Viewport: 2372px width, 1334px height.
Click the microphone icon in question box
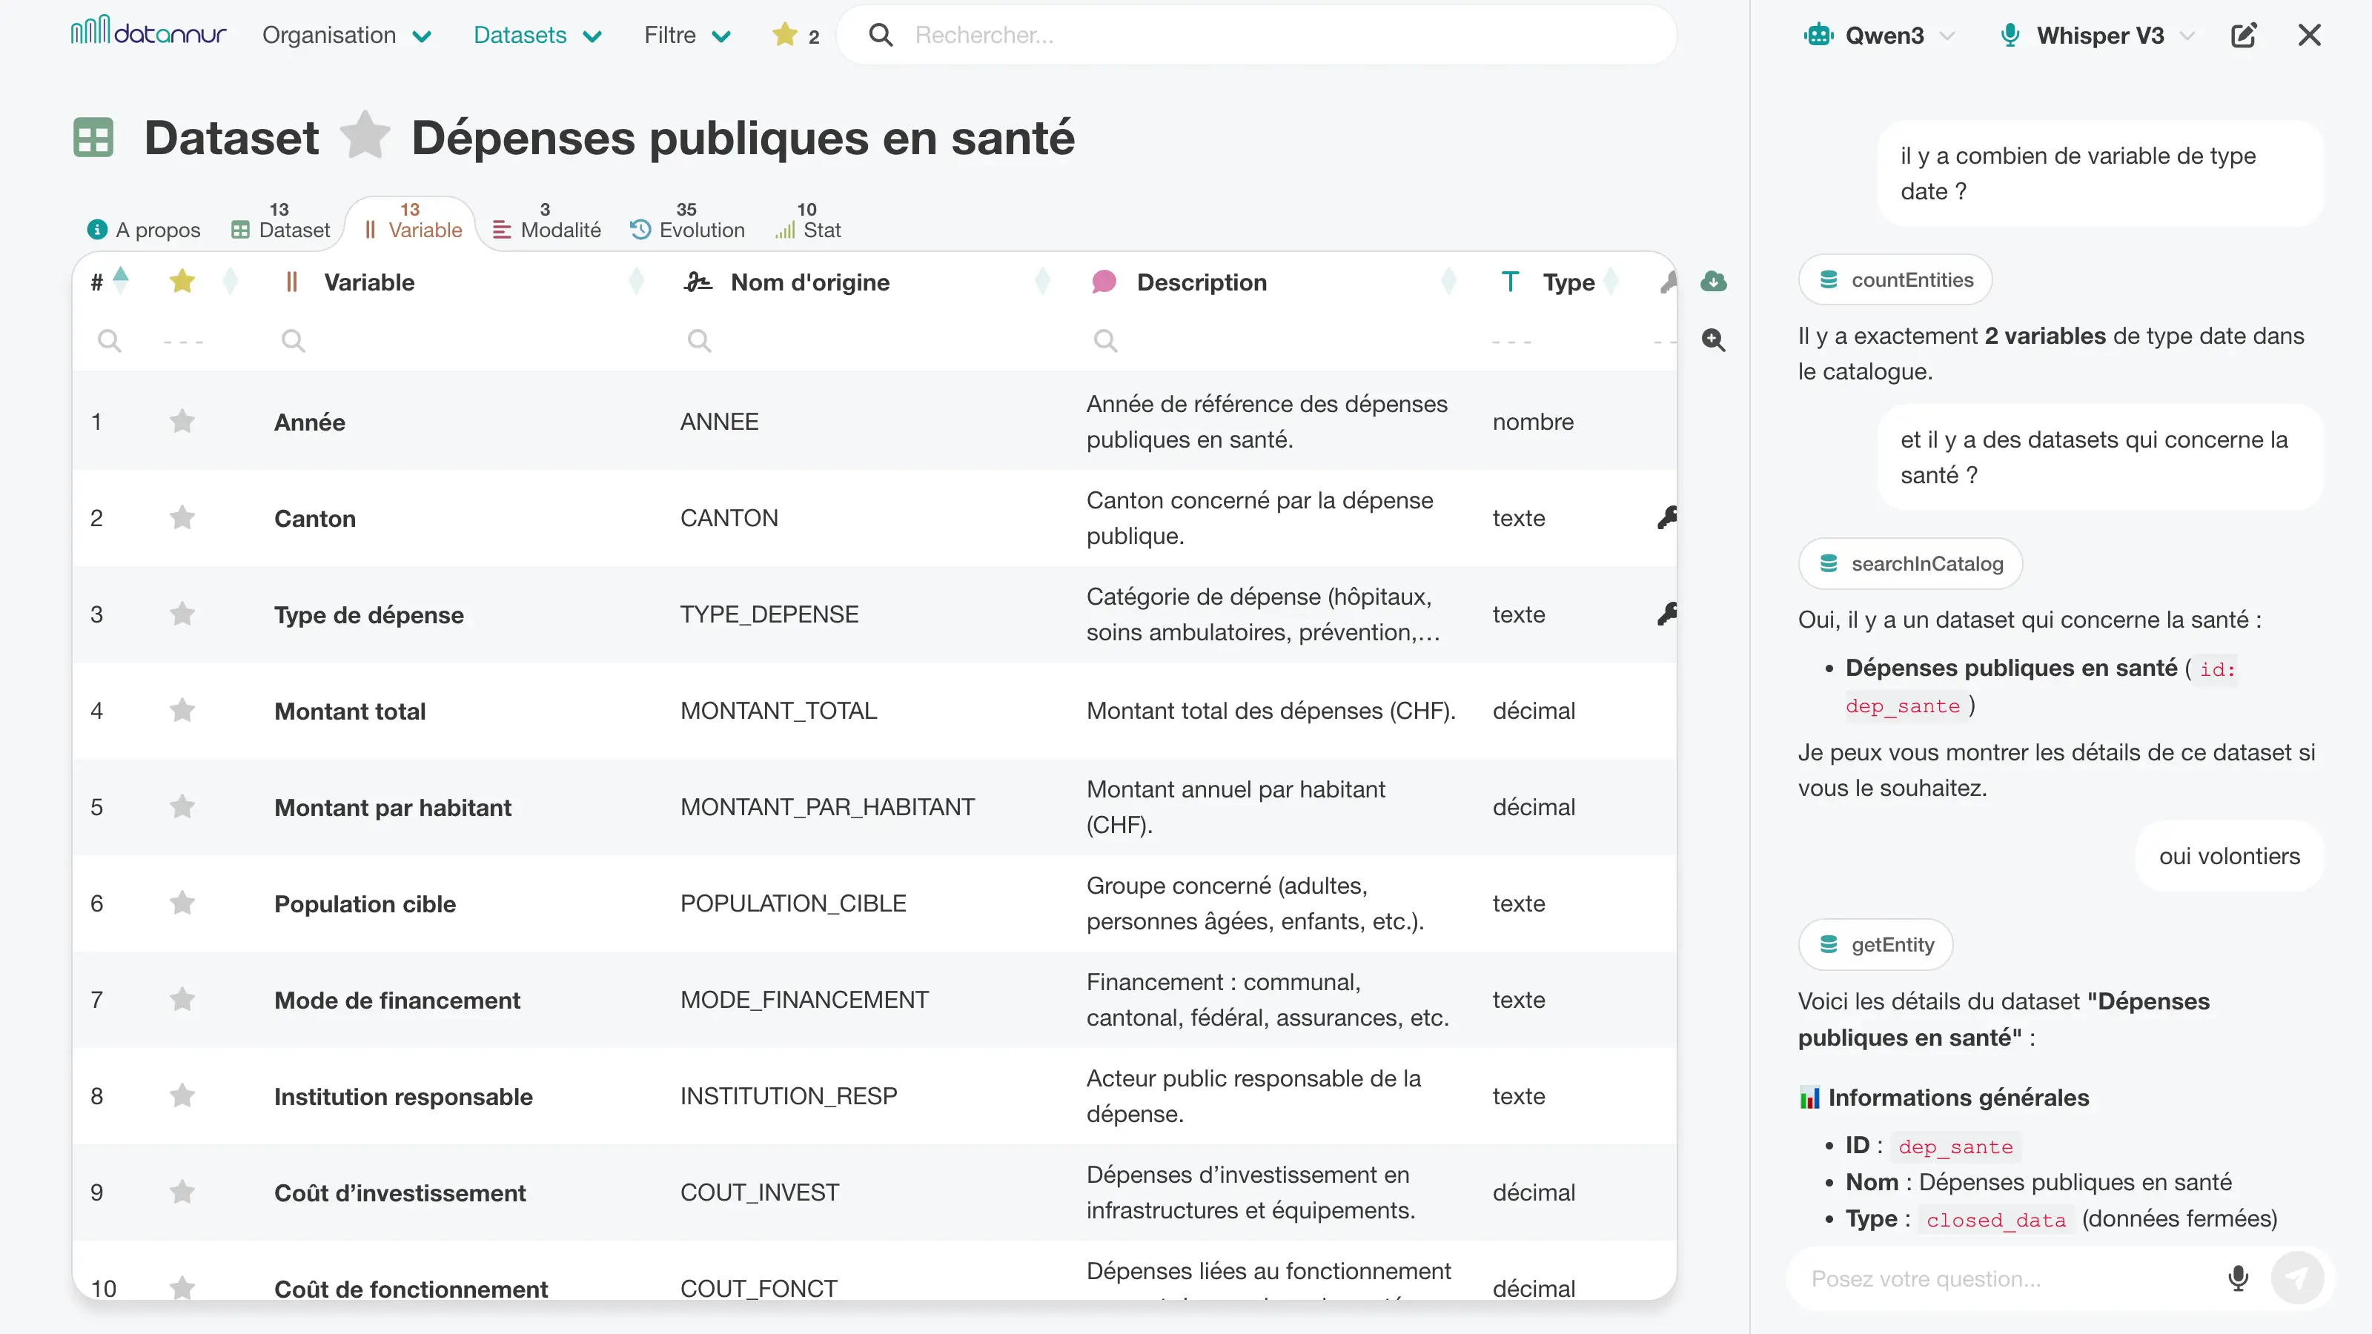[2238, 1278]
